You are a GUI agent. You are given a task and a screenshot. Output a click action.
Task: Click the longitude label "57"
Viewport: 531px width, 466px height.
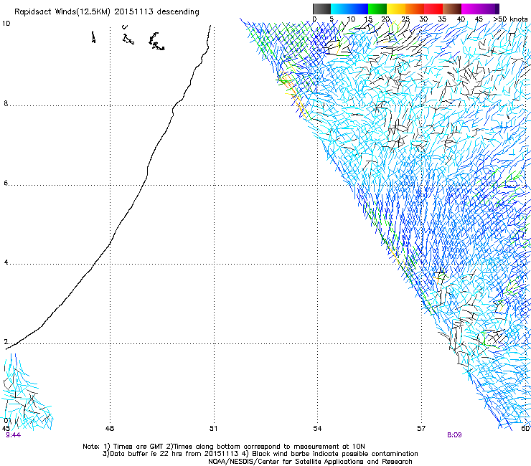(421, 429)
